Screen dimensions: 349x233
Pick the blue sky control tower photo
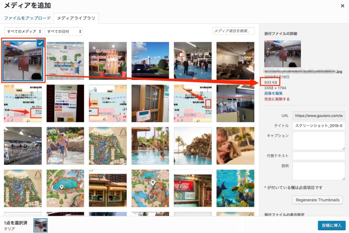point(150,61)
